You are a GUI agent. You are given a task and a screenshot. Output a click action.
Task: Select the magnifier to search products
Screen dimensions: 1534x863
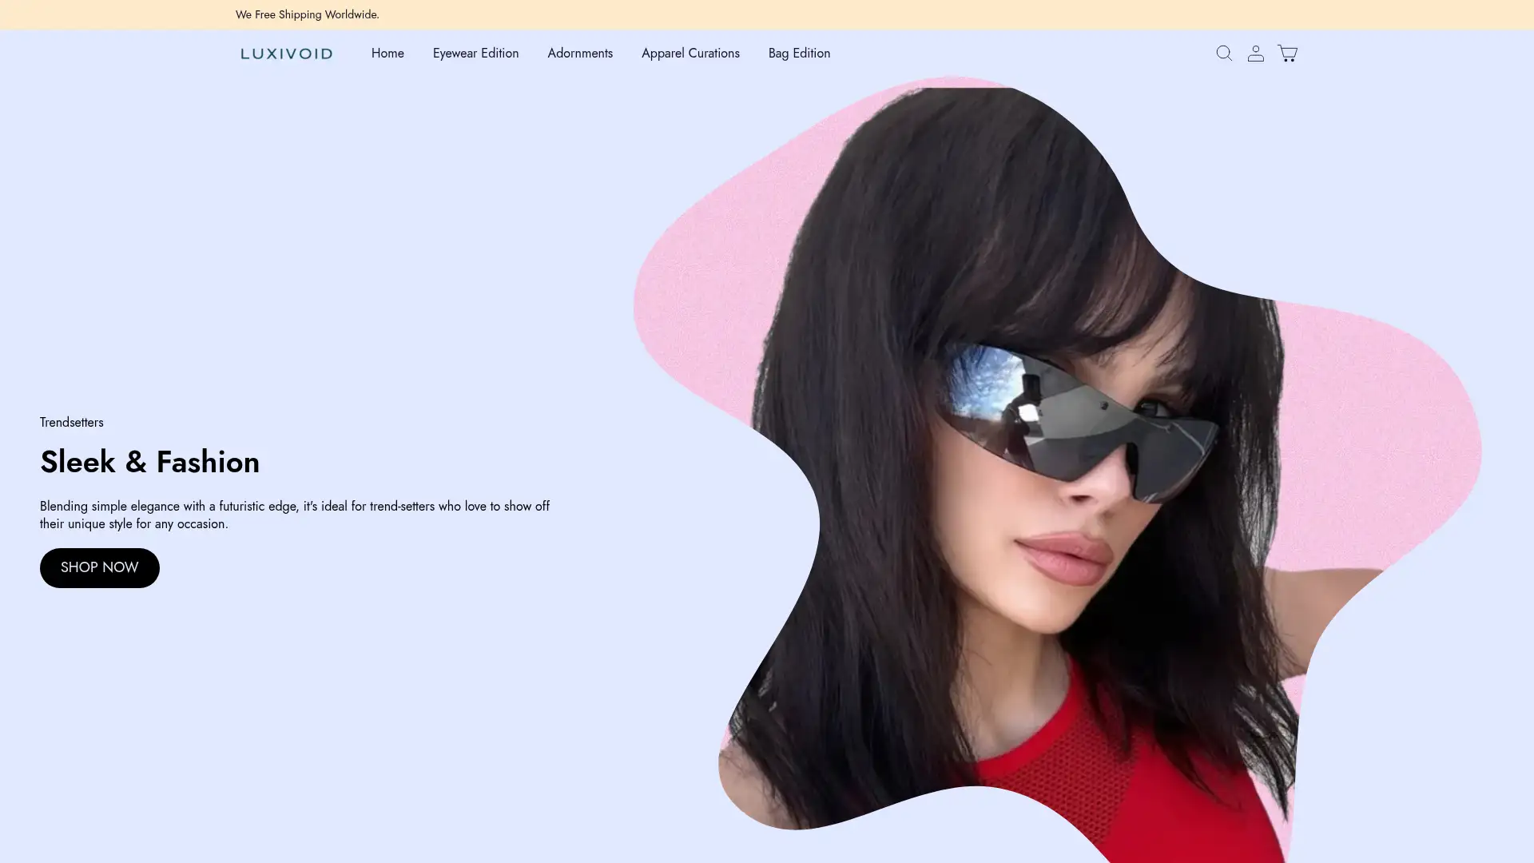point(1224,53)
